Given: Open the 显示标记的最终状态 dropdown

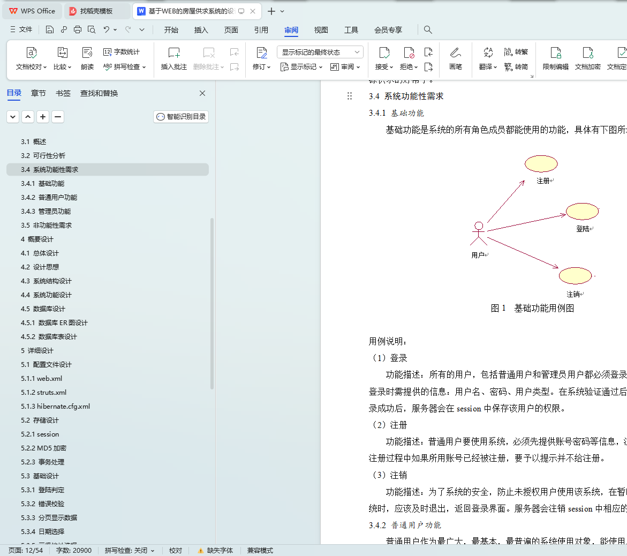Looking at the screenshot, I should 320,52.
